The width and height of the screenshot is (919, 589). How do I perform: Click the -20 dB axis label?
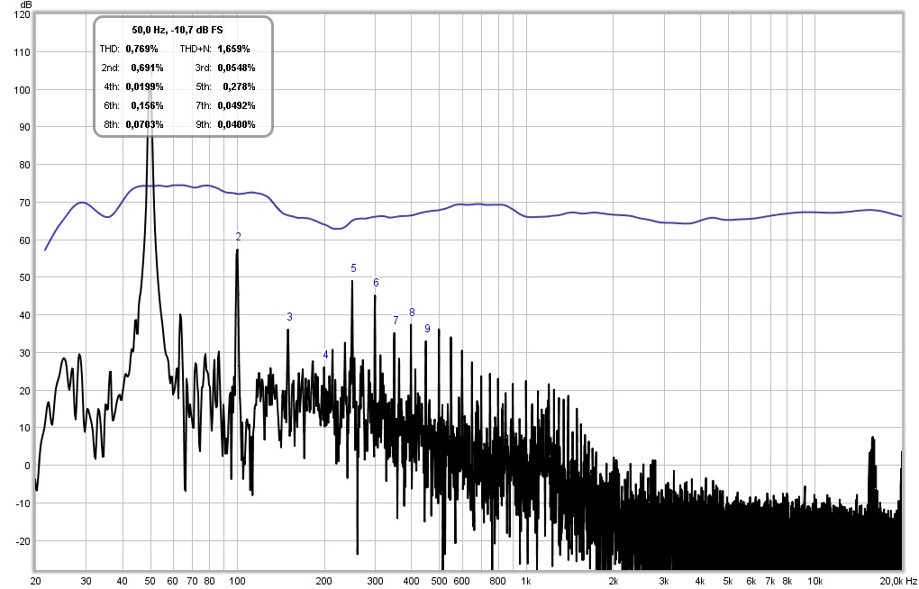click(x=23, y=541)
